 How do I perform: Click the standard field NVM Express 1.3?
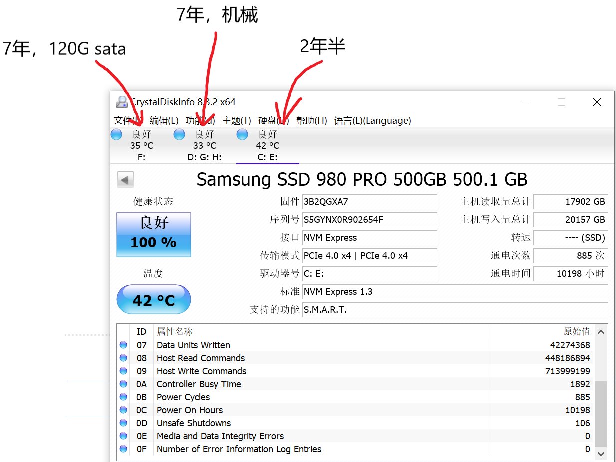(455, 292)
